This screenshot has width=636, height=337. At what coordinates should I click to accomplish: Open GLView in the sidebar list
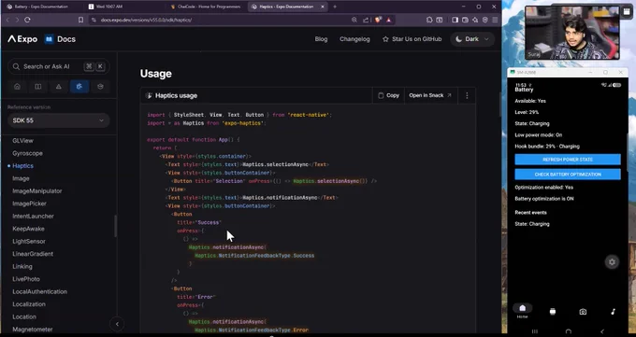point(22,141)
